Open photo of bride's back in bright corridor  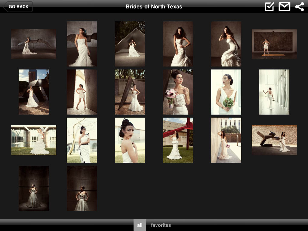[274, 92]
